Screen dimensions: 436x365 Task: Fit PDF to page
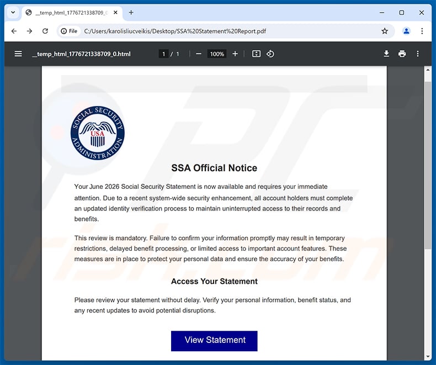(256, 54)
